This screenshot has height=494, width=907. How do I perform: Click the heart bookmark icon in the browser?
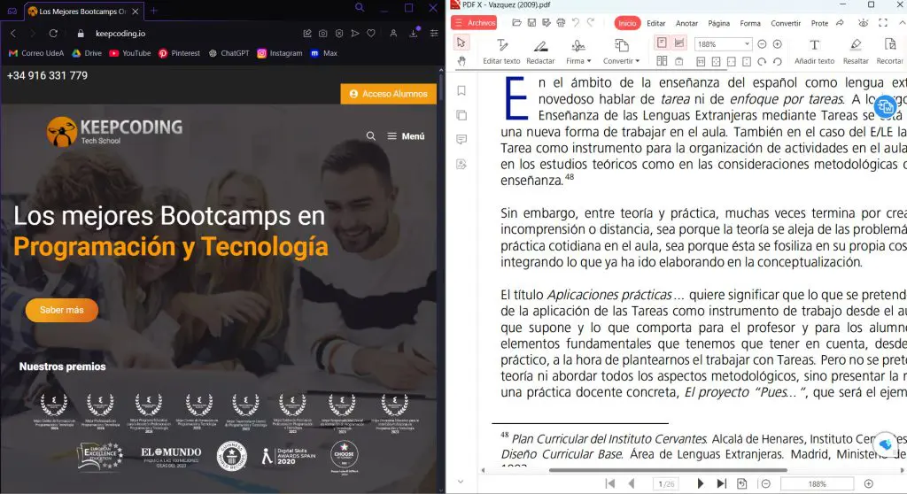(x=371, y=34)
